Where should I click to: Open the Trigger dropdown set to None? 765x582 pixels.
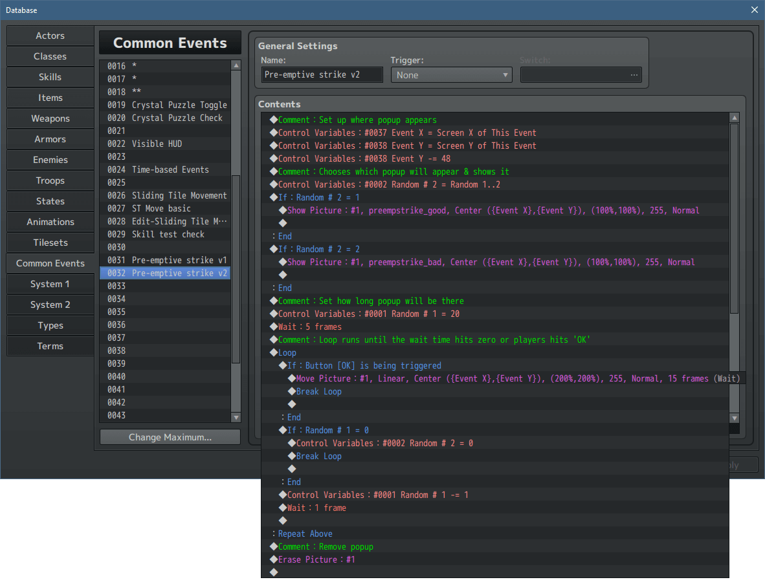(451, 75)
